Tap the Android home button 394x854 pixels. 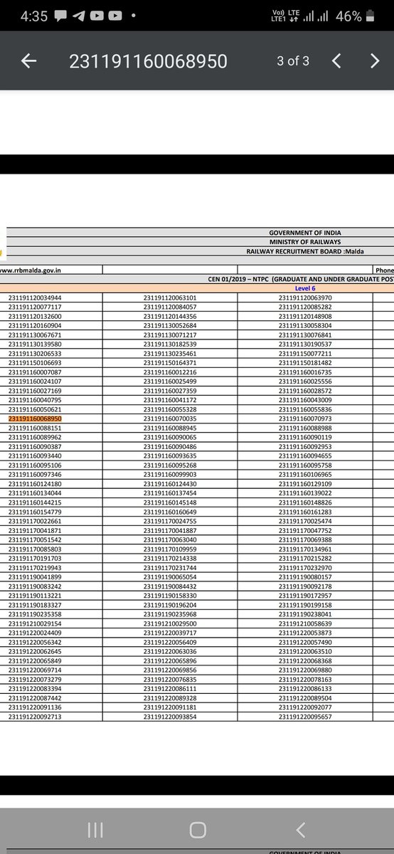pos(198,830)
